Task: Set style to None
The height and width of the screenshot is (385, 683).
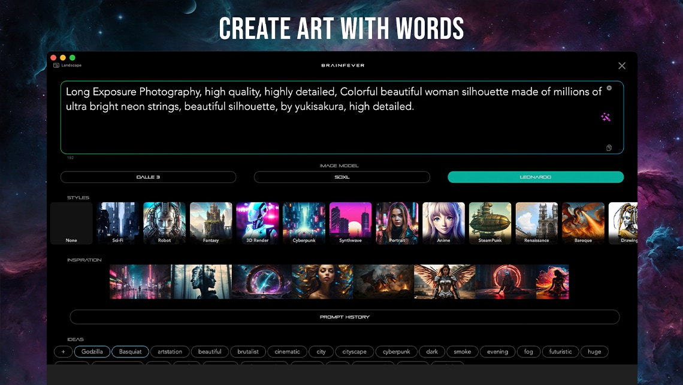Action: pos(71,223)
